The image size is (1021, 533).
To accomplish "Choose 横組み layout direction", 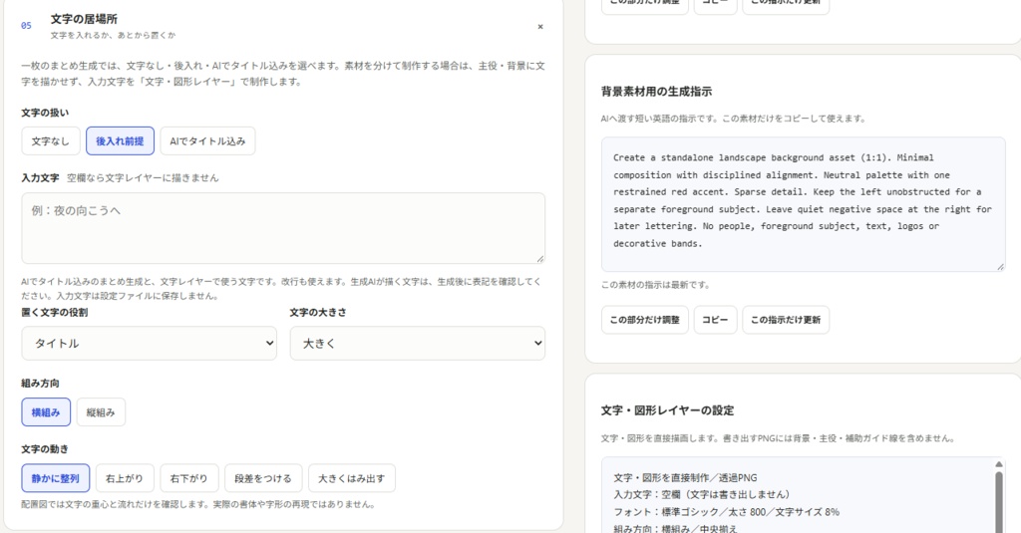I will (x=46, y=412).
